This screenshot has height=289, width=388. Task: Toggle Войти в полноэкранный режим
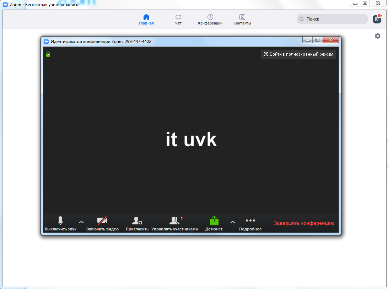[x=298, y=54]
